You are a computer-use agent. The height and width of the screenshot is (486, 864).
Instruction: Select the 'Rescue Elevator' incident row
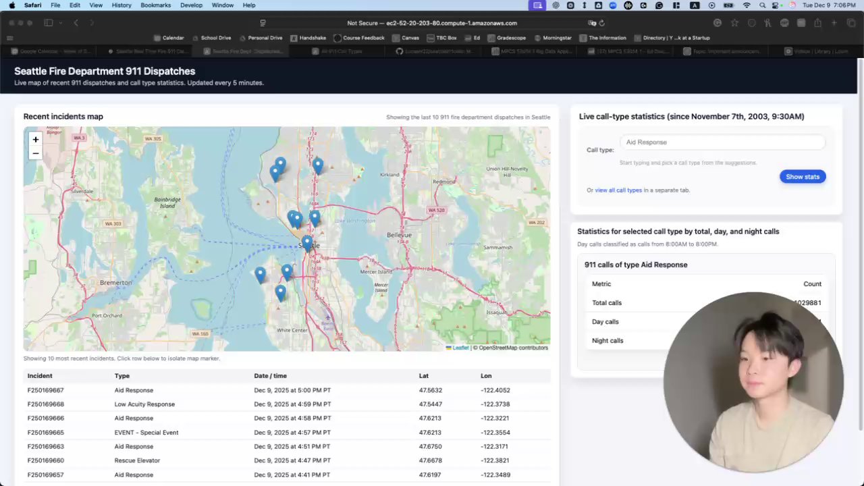pyautogui.click(x=287, y=460)
